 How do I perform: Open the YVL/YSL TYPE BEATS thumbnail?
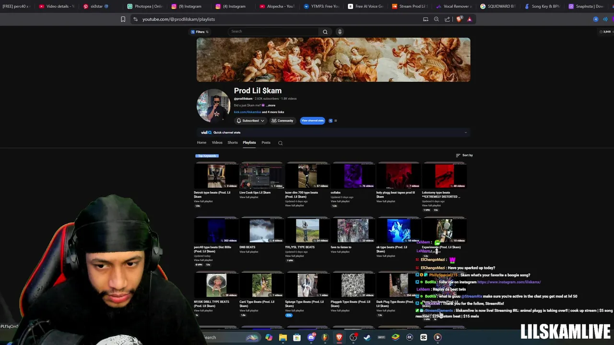pyautogui.click(x=307, y=231)
